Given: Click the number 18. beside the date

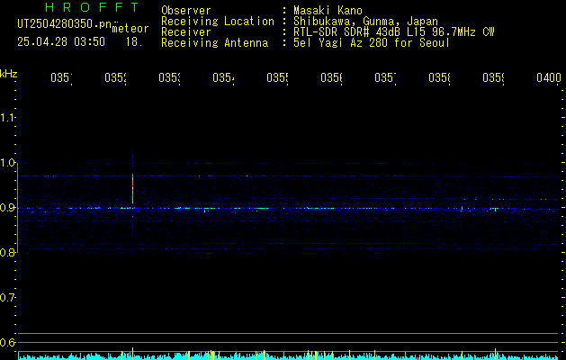Looking at the screenshot, I should coord(134,42).
